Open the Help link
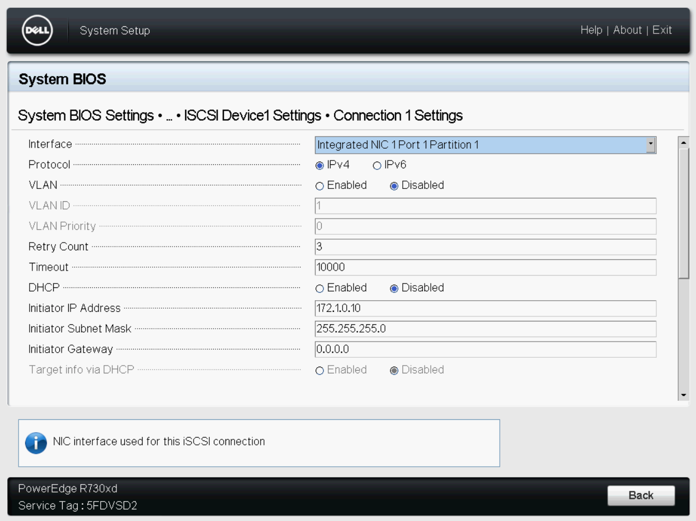This screenshot has height=521, width=696. tap(591, 30)
